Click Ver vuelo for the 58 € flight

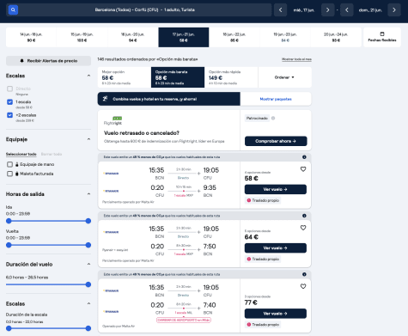point(276,189)
